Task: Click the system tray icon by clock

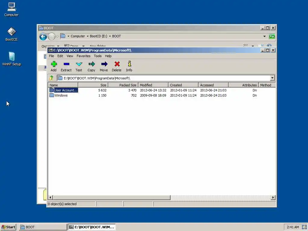Action: (304, 227)
